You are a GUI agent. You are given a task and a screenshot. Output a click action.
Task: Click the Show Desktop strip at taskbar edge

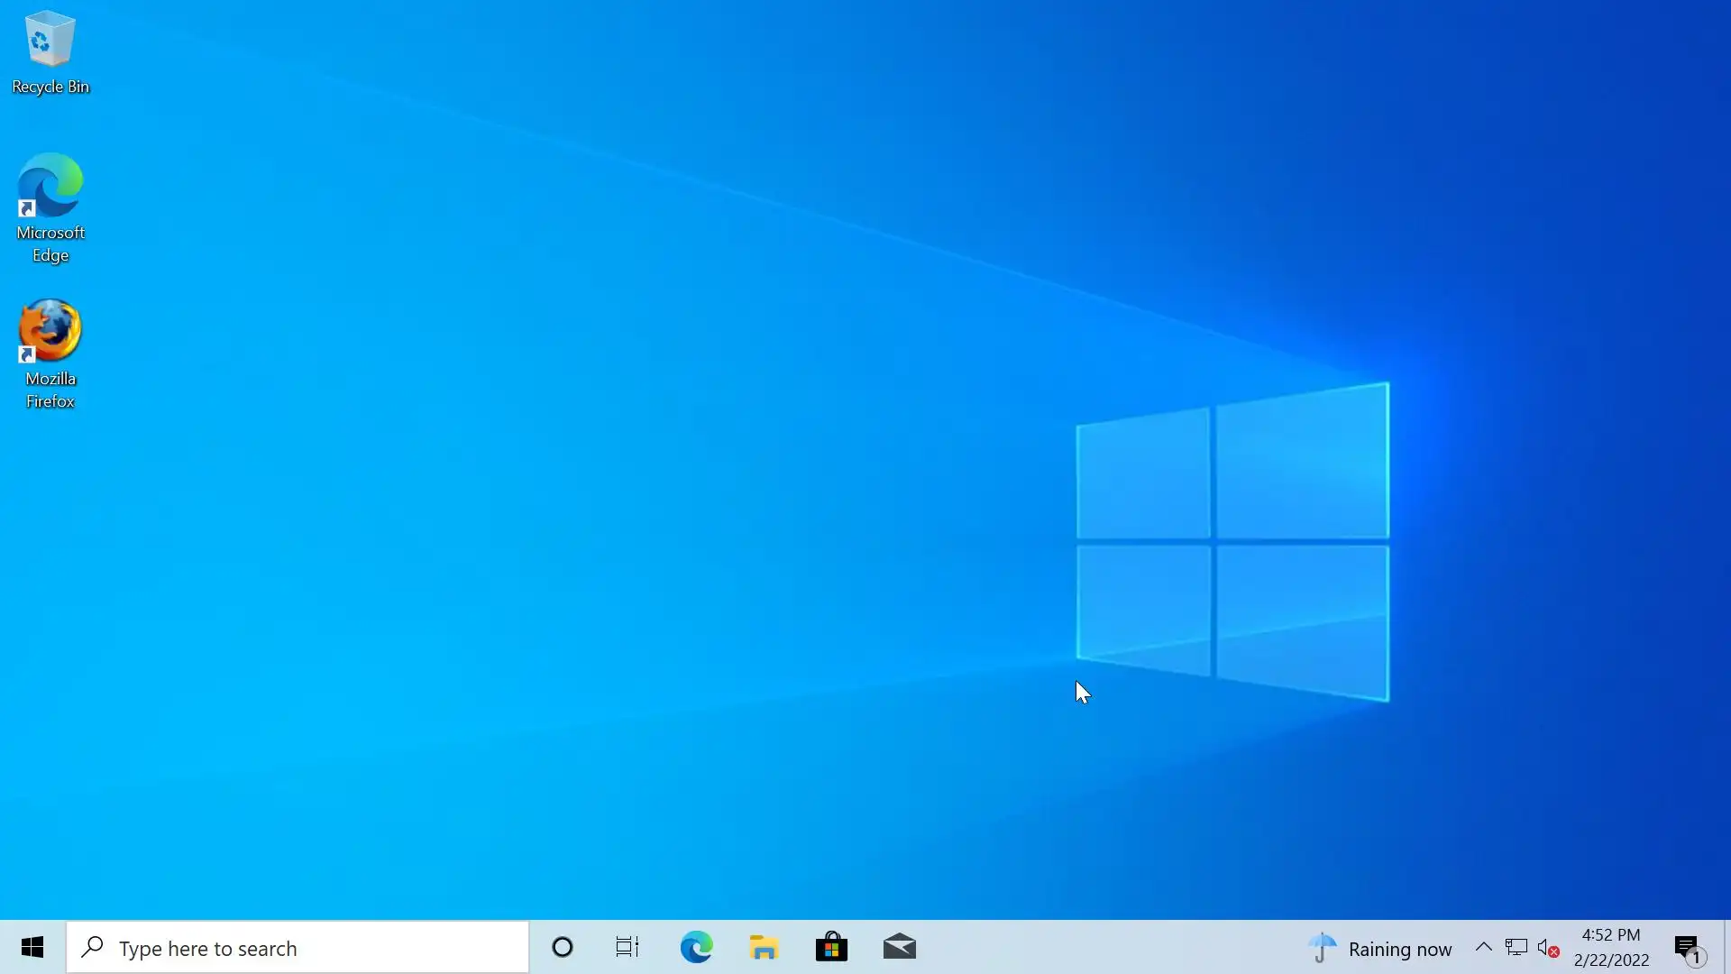pos(1726,948)
